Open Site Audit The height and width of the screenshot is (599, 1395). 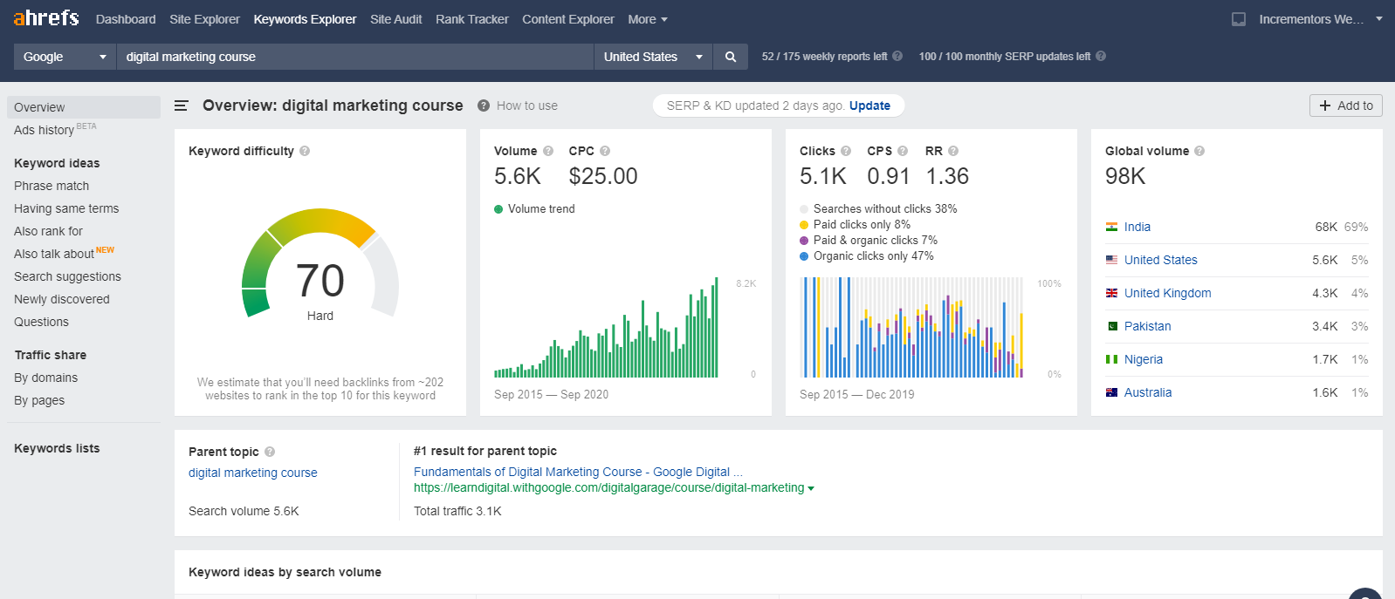coord(395,19)
